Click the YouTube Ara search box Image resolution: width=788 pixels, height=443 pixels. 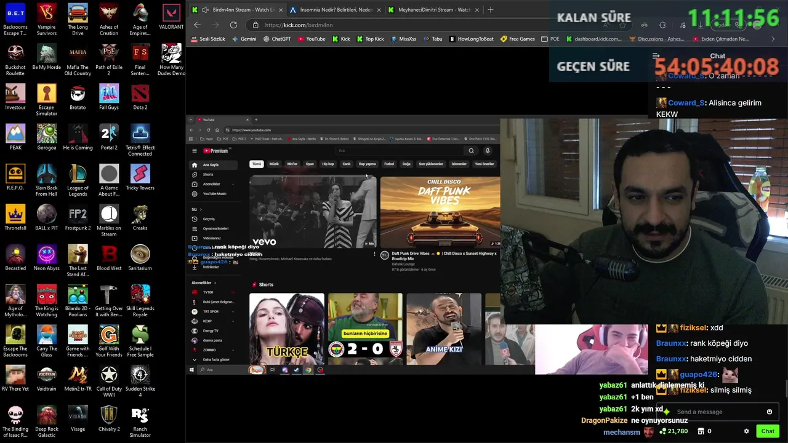[400, 151]
